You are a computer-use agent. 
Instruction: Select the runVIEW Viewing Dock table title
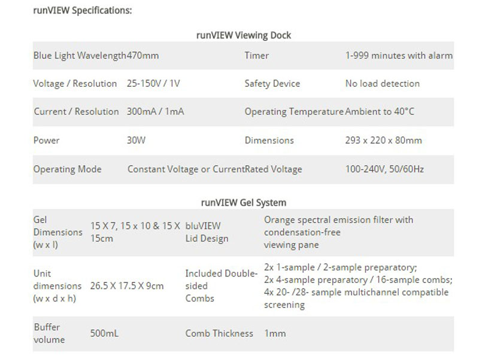pyautogui.click(x=244, y=35)
